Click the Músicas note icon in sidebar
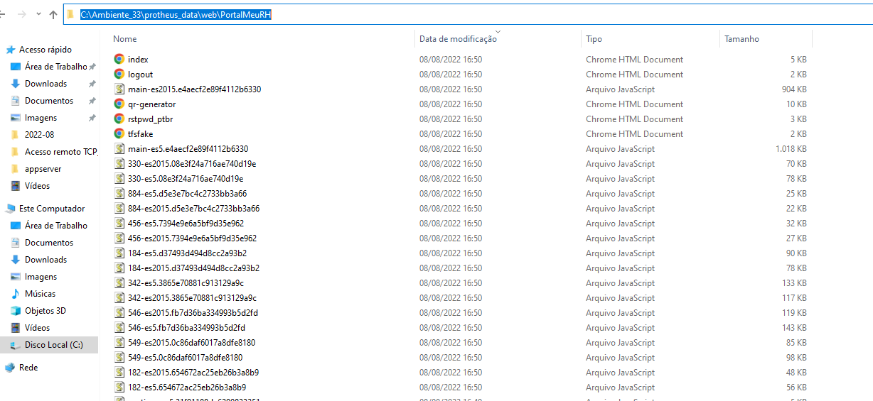The image size is (873, 401). (x=16, y=294)
